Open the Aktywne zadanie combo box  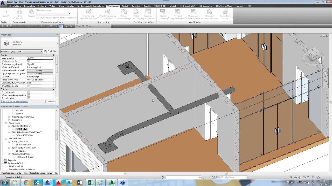point(53,13)
